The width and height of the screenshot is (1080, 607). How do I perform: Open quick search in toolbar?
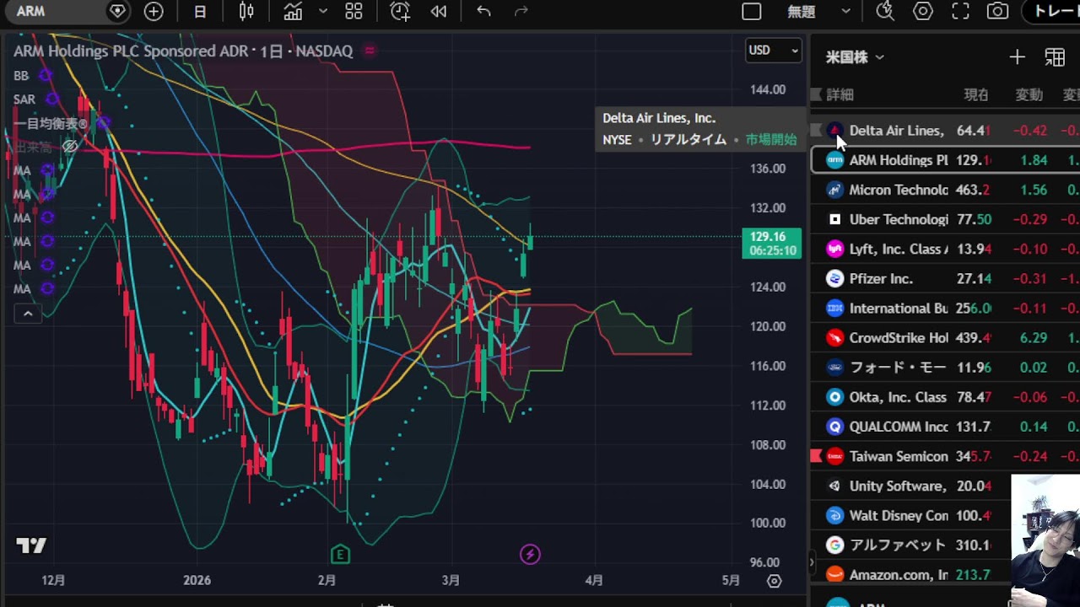tap(884, 12)
